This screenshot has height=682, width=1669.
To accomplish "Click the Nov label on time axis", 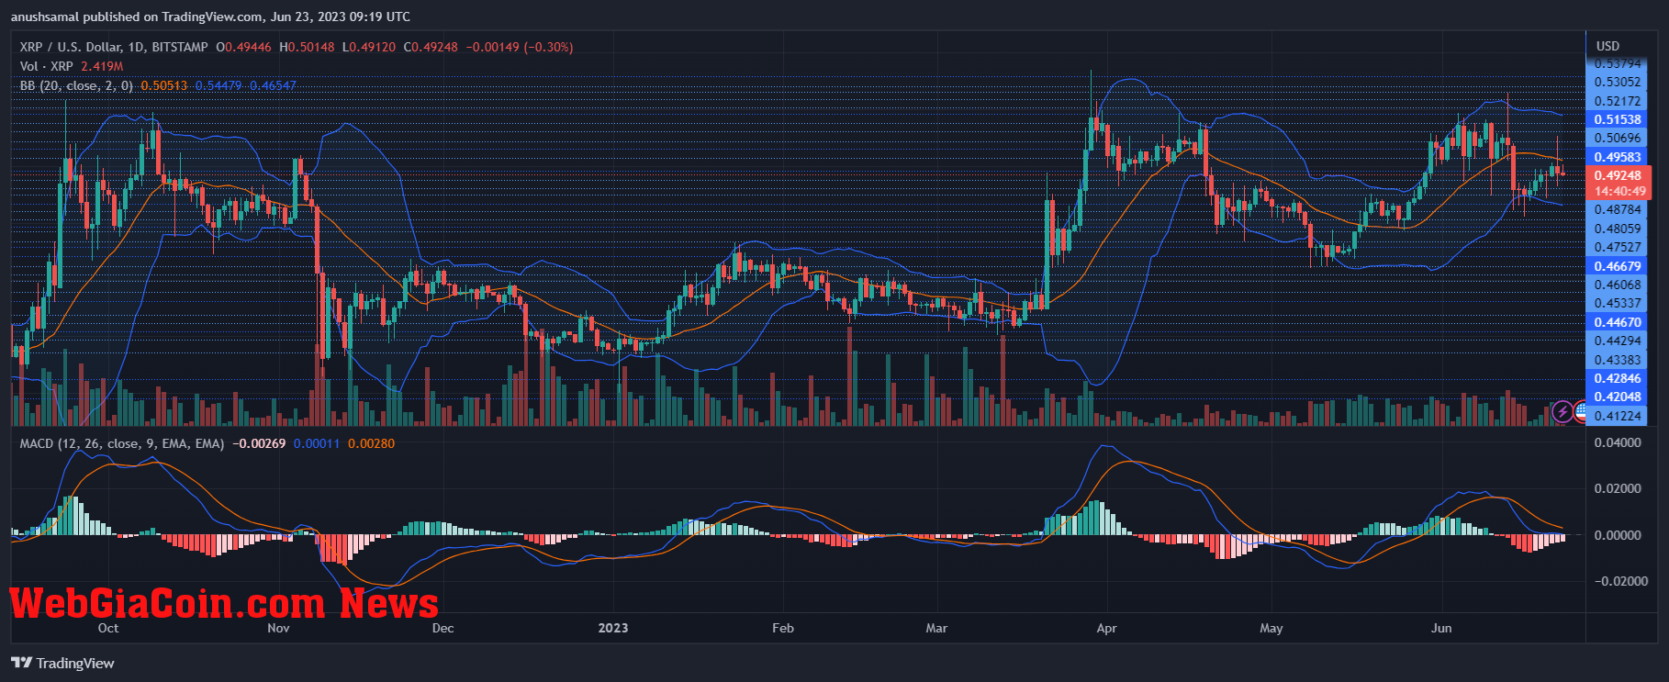I will point(278,628).
